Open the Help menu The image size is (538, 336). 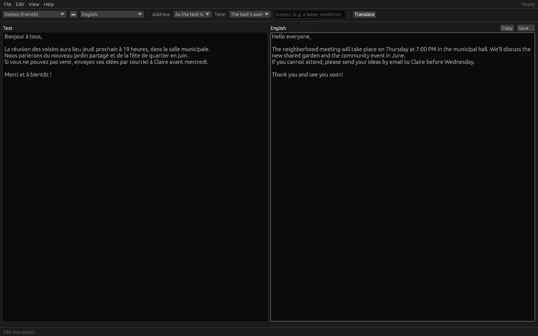(x=48, y=4)
